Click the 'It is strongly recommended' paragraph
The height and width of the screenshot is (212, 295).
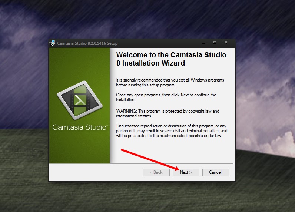coord(170,82)
